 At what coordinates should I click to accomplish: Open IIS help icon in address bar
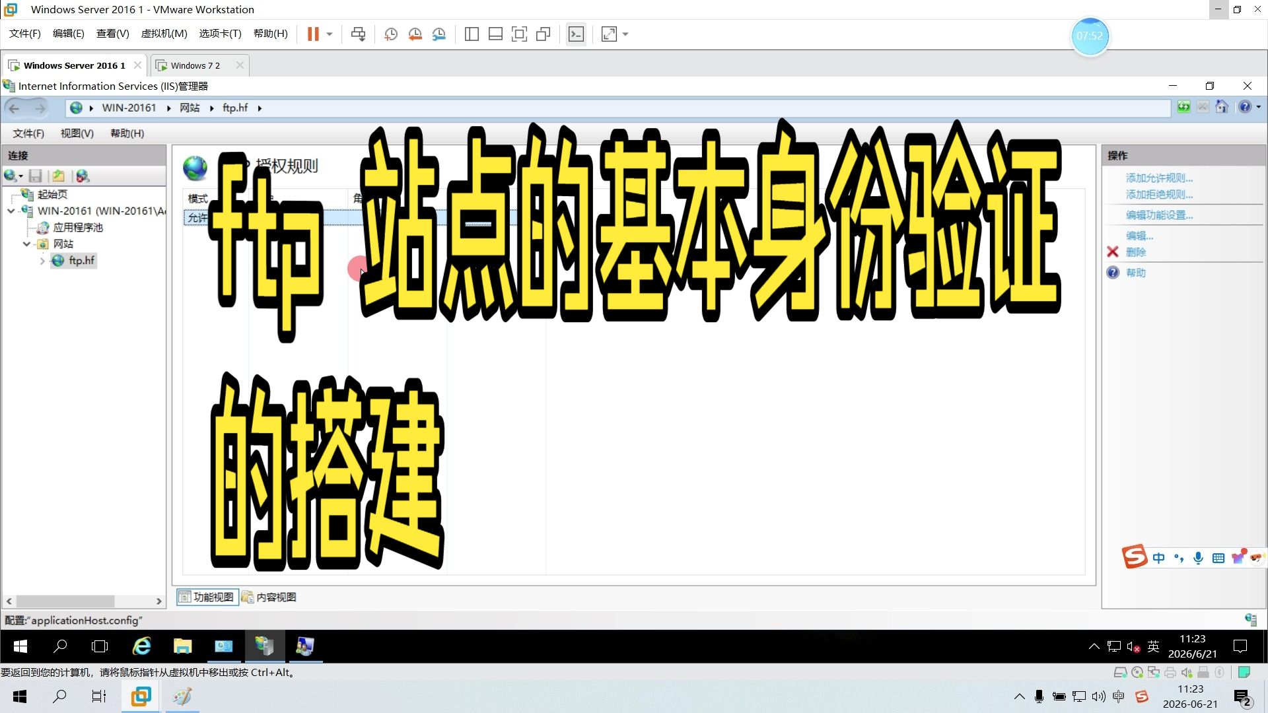1245,107
